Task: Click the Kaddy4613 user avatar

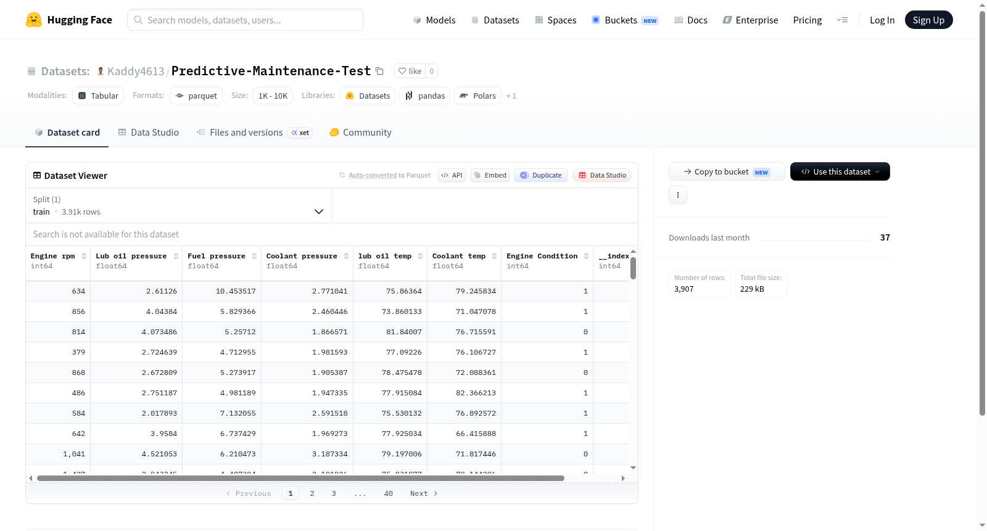Action: (x=101, y=71)
